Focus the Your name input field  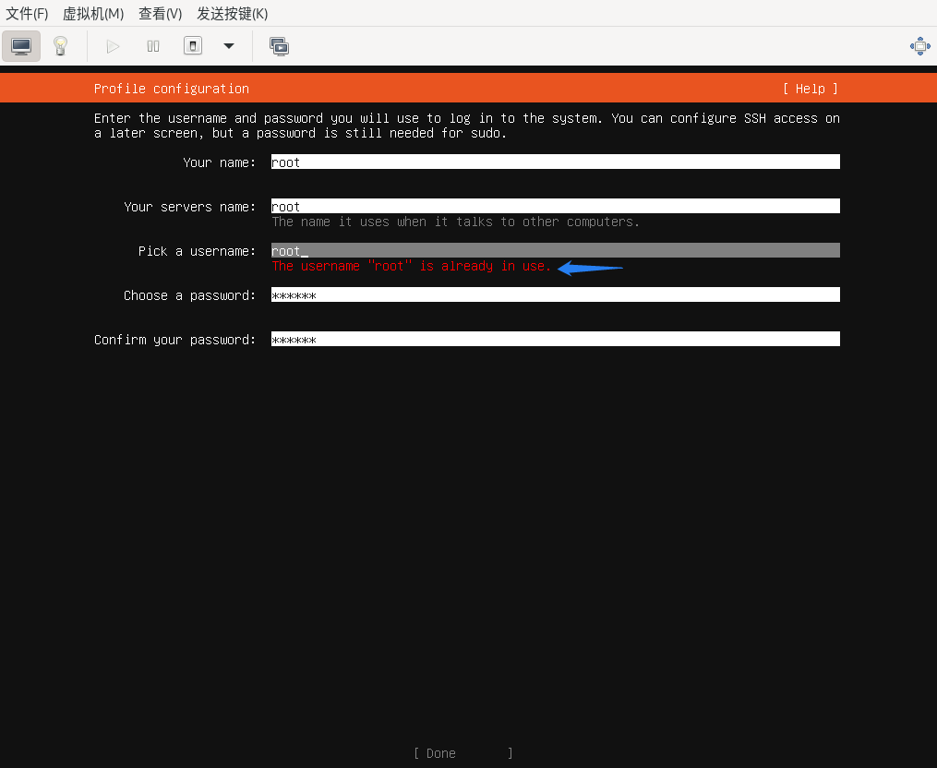coord(555,162)
